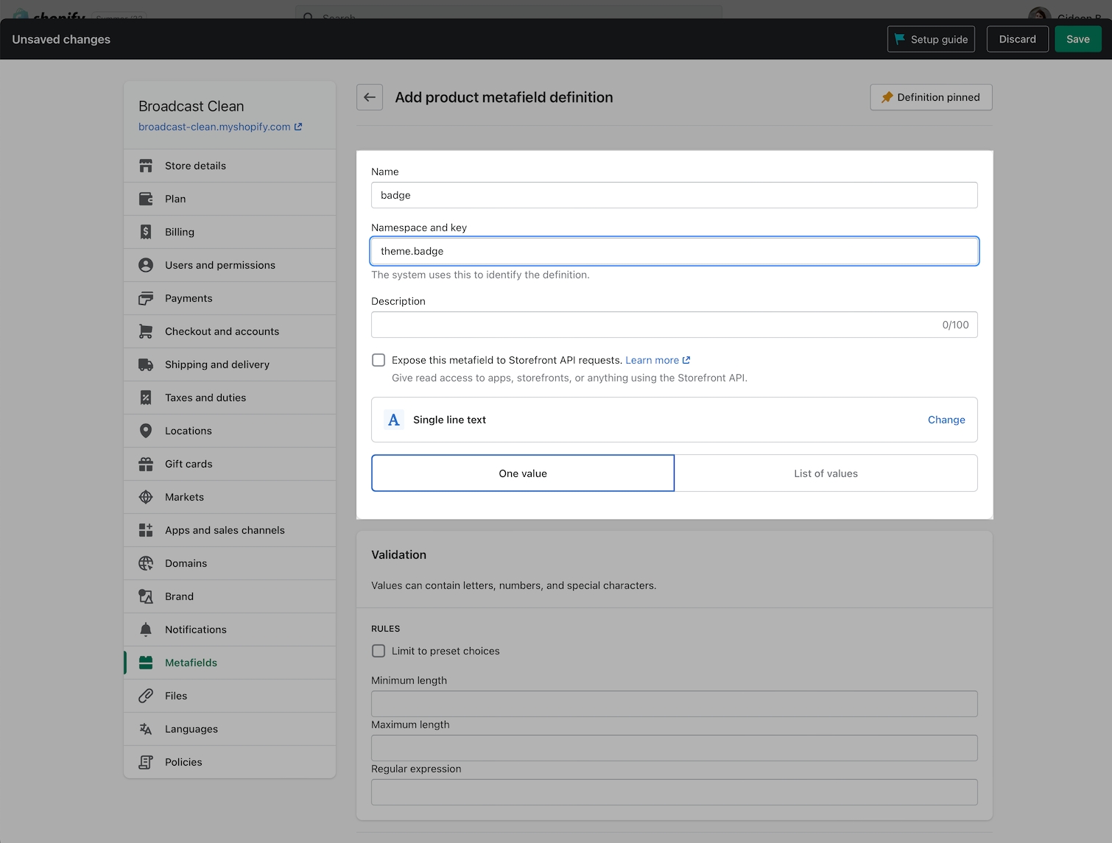
Task: Check Limit to preset choices
Action: 379,651
